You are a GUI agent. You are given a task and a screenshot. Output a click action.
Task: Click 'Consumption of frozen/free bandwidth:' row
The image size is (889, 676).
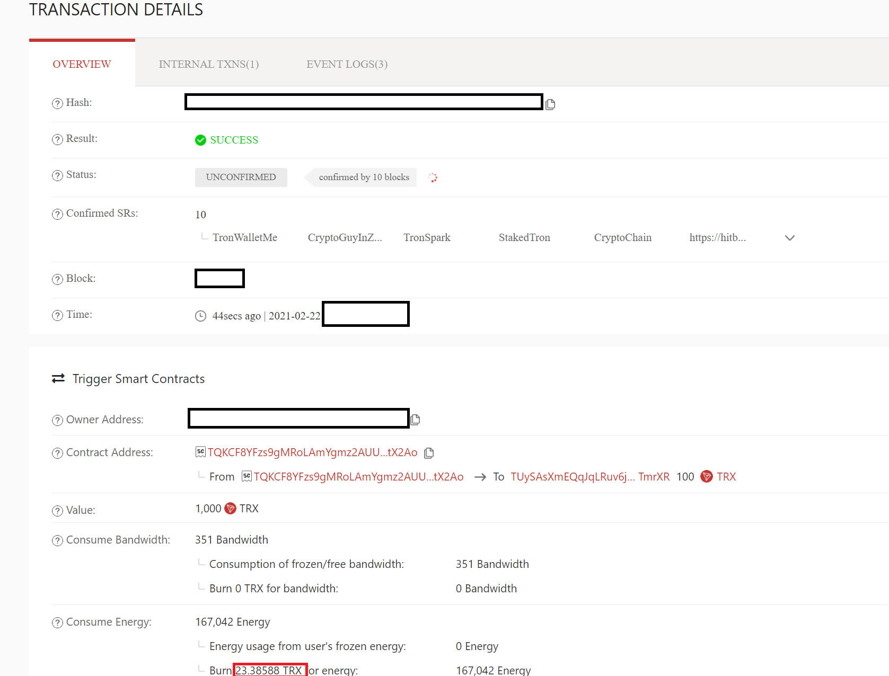[x=306, y=564]
